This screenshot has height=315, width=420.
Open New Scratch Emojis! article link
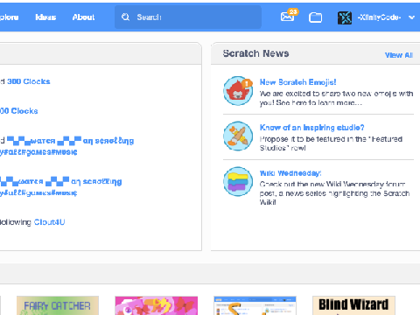(297, 82)
